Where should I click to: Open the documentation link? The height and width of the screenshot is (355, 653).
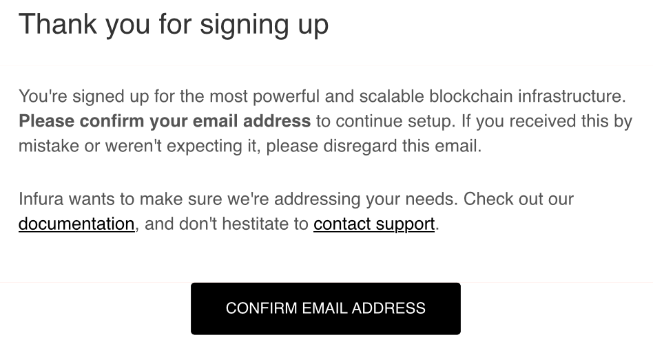point(76,224)
